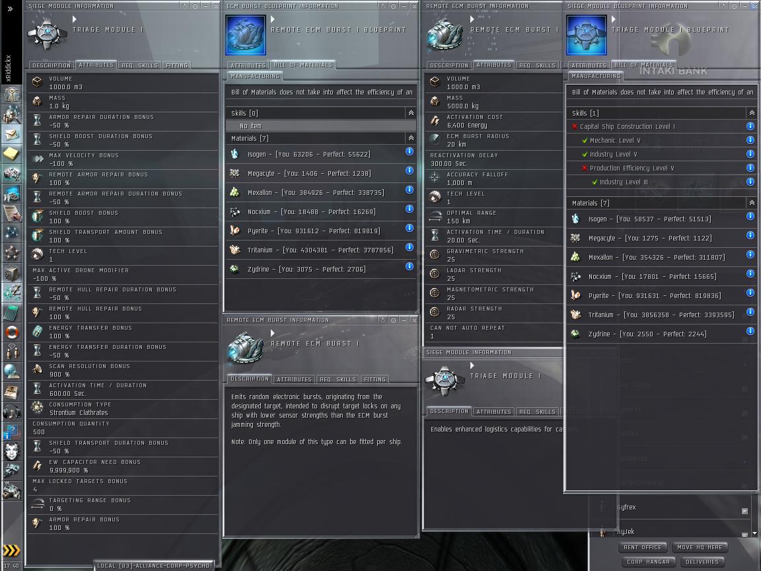The image size is (761, 571).
Task: Open Attributes tab in lower Remote ECM Burst window
Action: [294, 379]
